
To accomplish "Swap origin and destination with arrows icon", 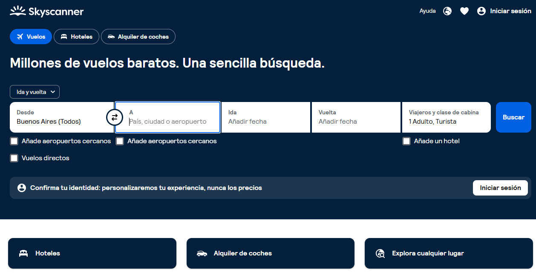I will (x=114, y=117).
